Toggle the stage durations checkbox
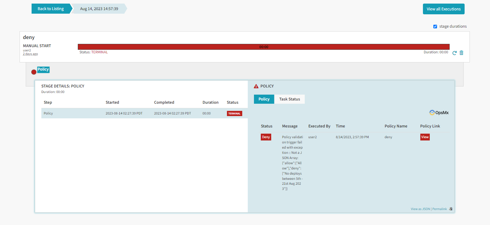The width and height of the screenshot is (490, 225). (x=435, y=26)
